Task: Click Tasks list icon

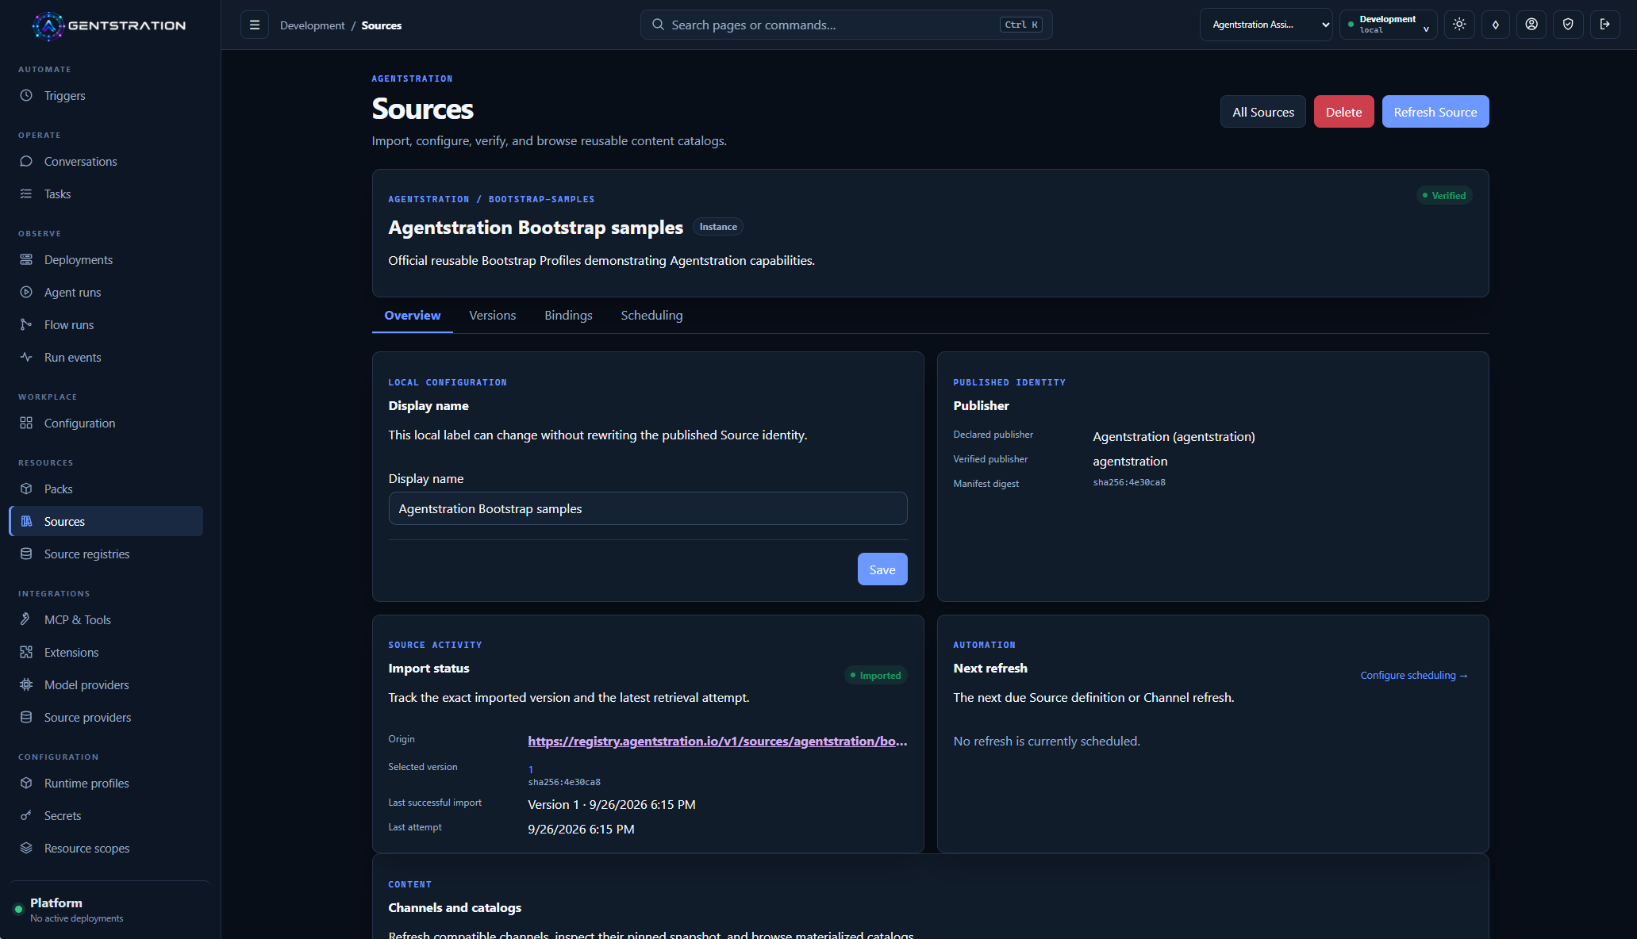Action: pos(26,194)
